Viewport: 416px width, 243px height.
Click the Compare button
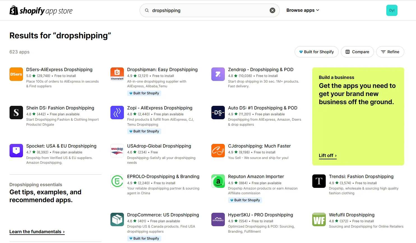tap(357, 52)
